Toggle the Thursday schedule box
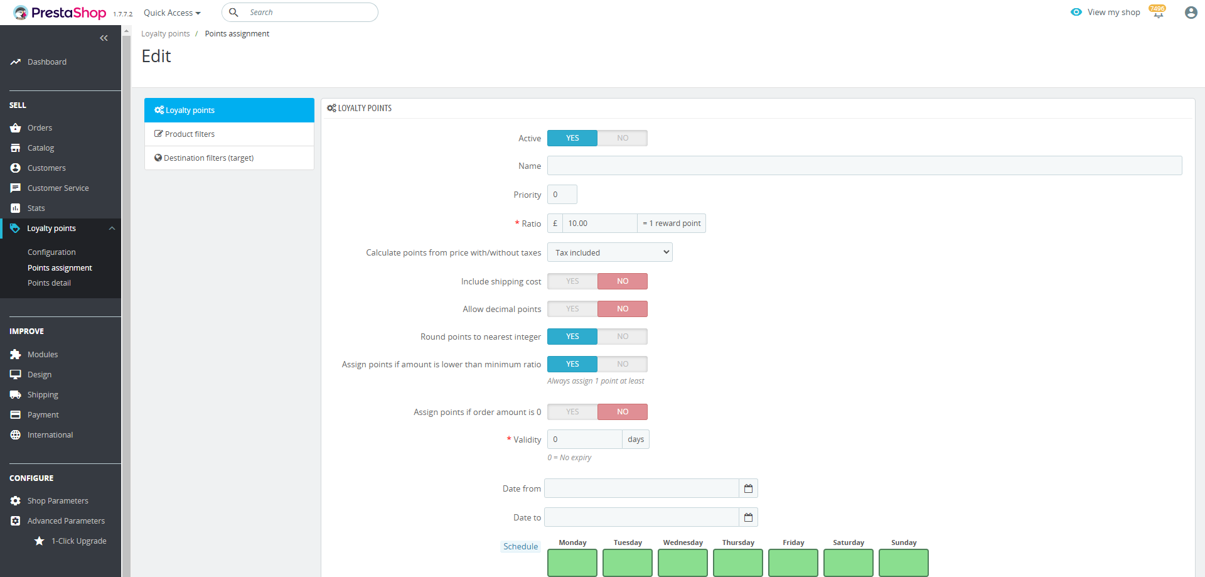 [738, 563]
